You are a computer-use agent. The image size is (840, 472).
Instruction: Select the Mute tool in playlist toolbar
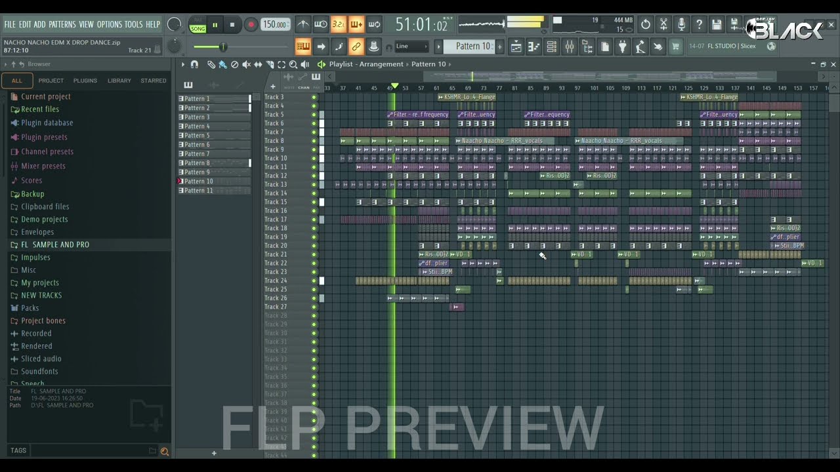(x=247, y=64)
